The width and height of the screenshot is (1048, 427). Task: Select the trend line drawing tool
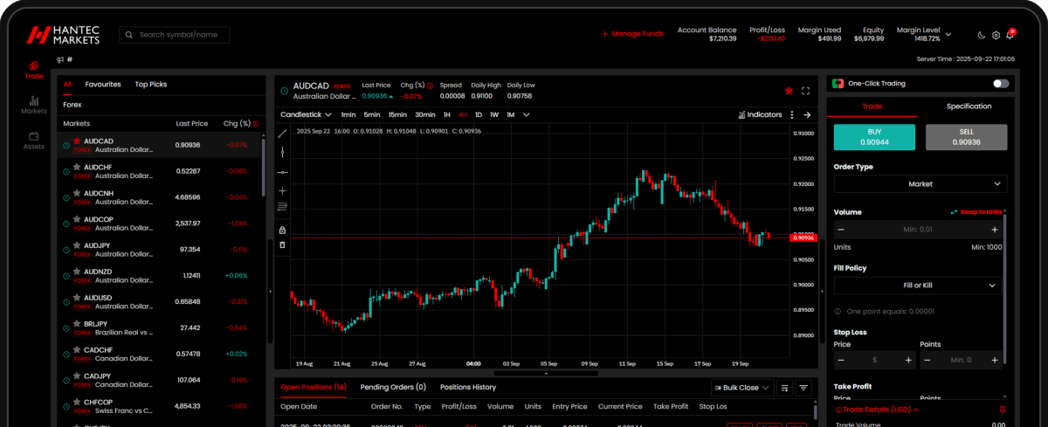pos(282,134)
